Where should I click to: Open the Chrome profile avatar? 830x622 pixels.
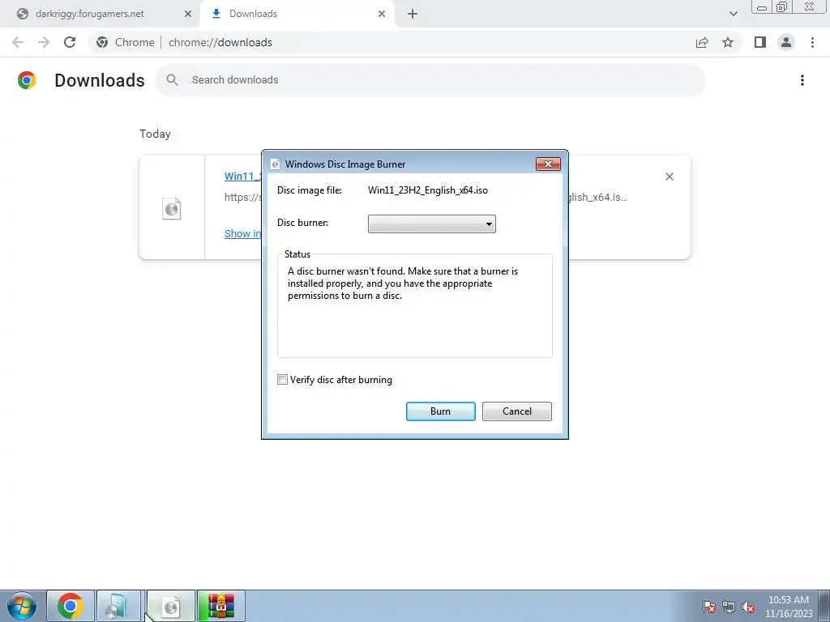(x=786, y=42)
